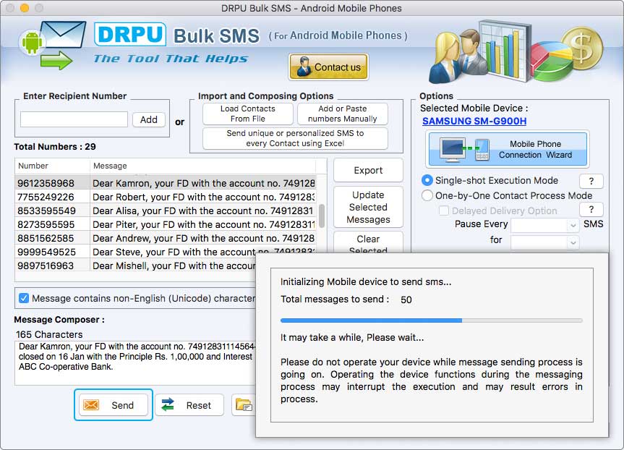Add the recipient number with Add button
The width and height of the screenshot is (624, 450).
click(148, 119)
